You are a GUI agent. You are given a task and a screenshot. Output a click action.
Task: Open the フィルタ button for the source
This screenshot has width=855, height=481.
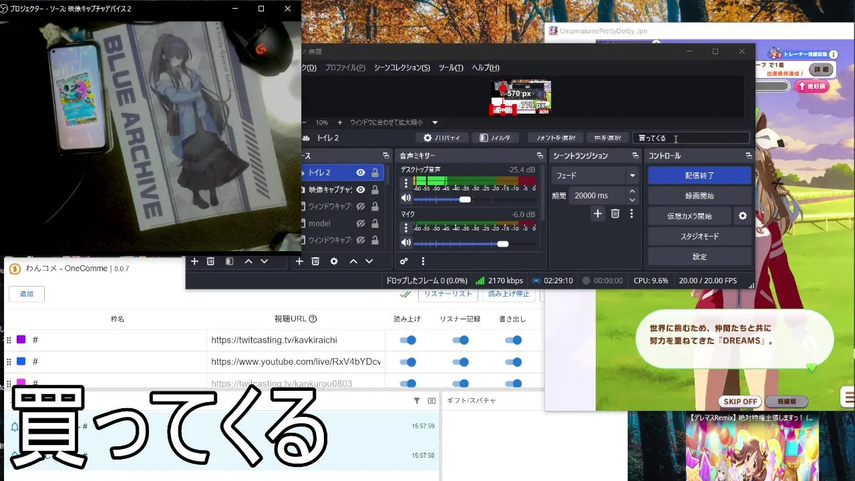tap(496, 138)
